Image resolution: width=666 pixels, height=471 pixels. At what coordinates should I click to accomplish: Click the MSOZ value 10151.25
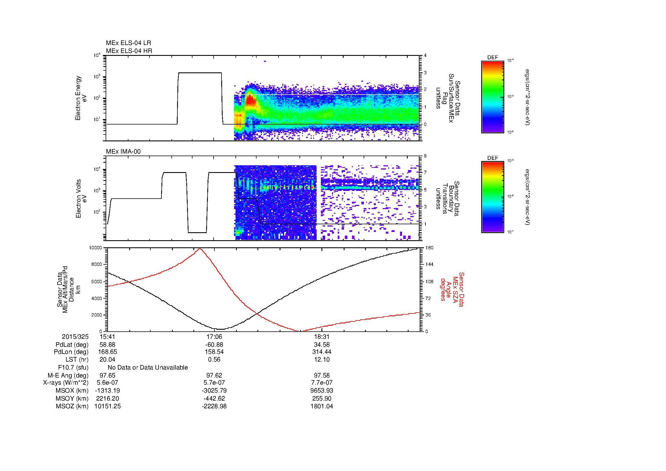pos(107,407)
